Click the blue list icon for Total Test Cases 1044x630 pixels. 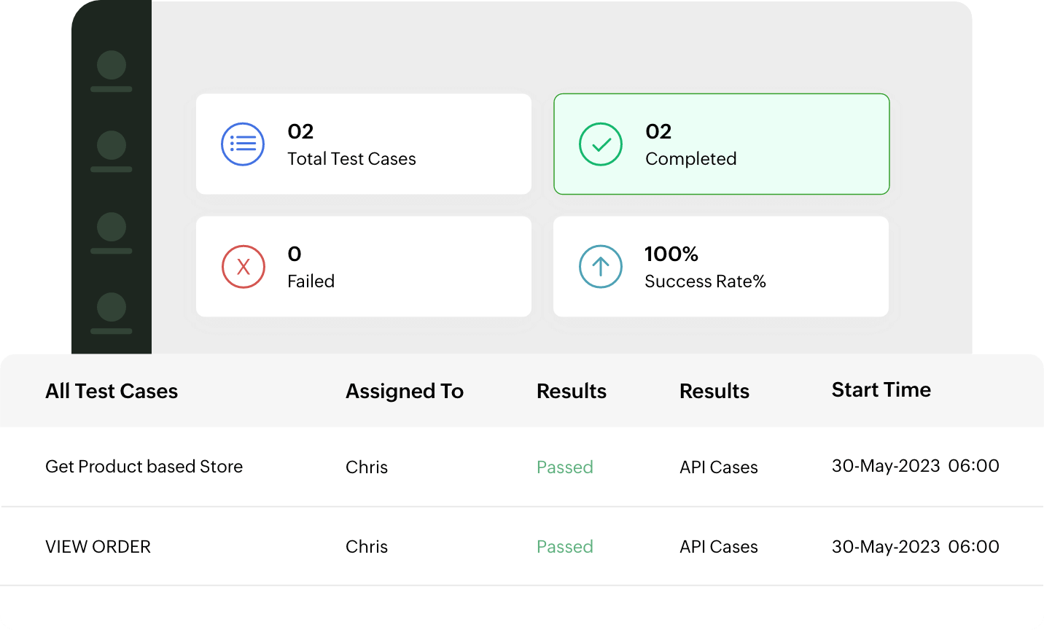[243, 144]
